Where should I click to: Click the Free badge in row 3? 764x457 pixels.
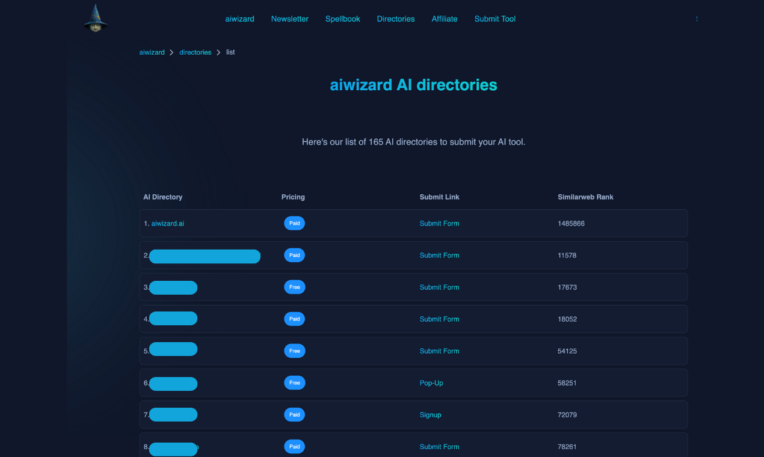294,287
